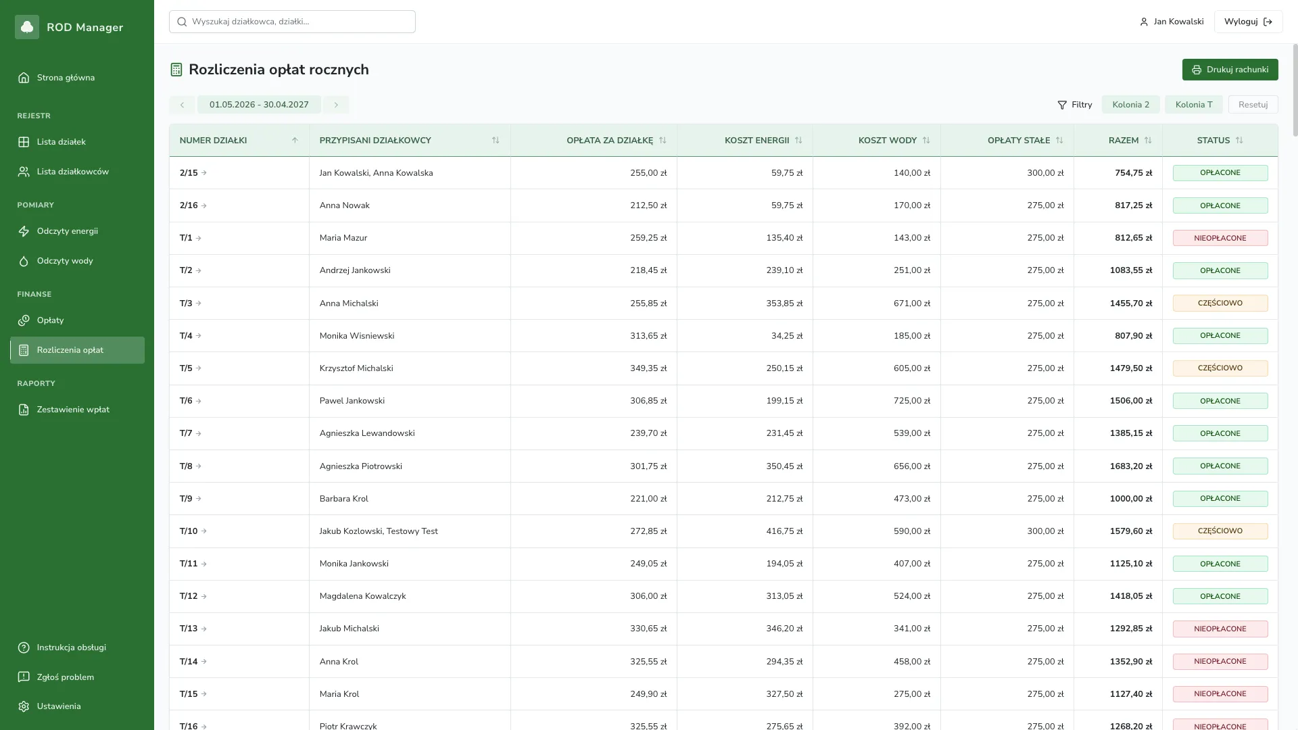Open Lista działek in the sidebar
Screen dimensions: 1298x730
click(77, 142)
